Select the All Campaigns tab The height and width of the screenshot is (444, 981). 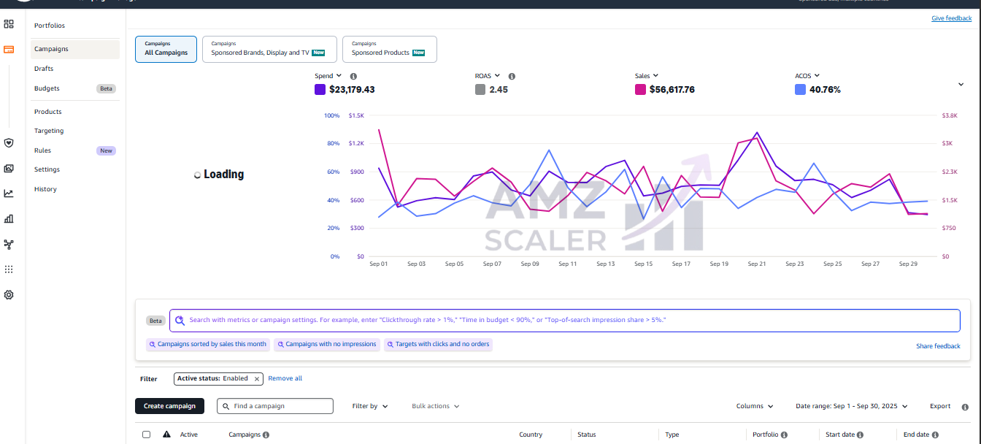click(x=166, y=49)
